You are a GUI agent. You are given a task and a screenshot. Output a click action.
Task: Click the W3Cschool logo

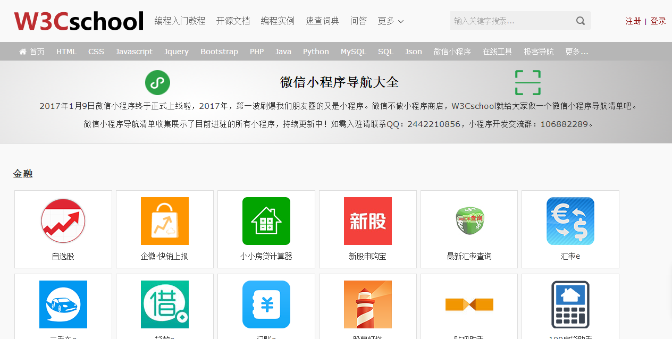click(x=79, y=21)
